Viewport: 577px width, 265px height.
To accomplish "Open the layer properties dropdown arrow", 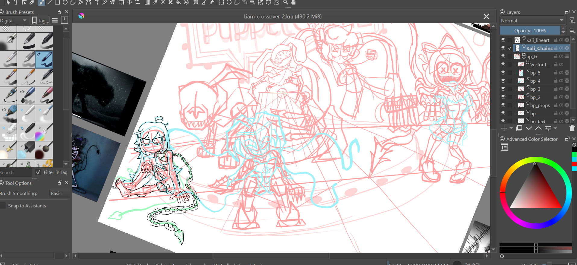I will point(555,128).
